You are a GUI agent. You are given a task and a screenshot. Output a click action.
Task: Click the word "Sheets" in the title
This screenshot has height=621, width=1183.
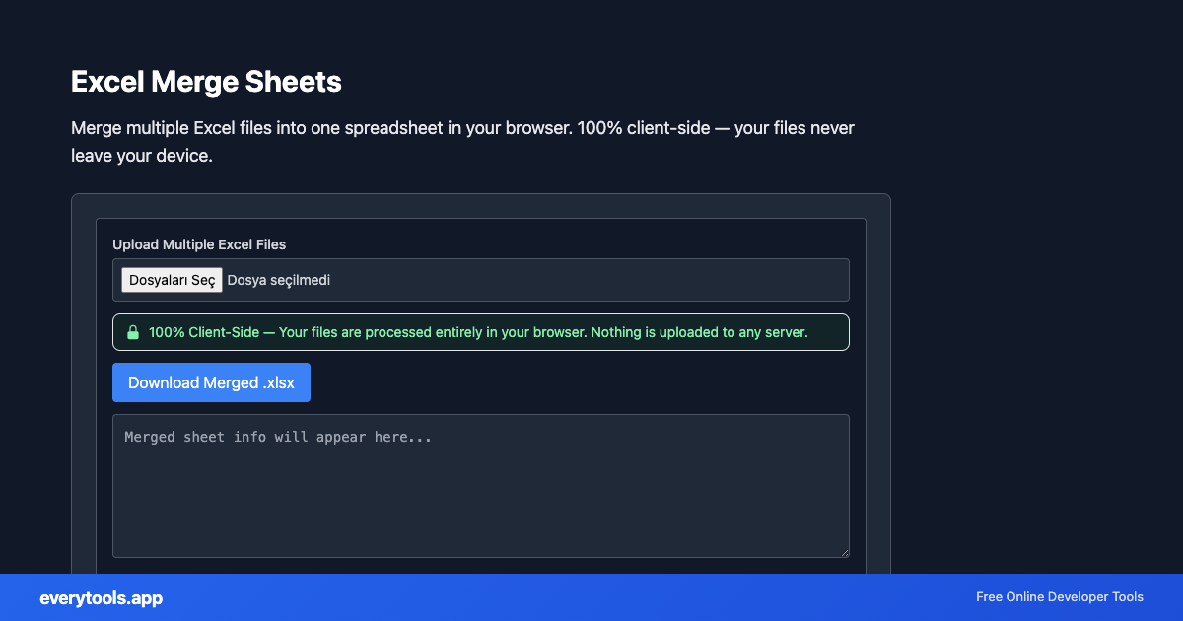pos(297,82)
